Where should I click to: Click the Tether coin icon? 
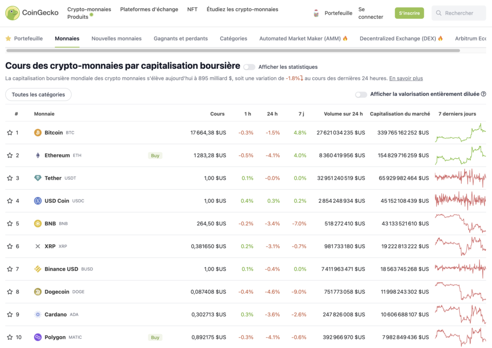point(37,178)
